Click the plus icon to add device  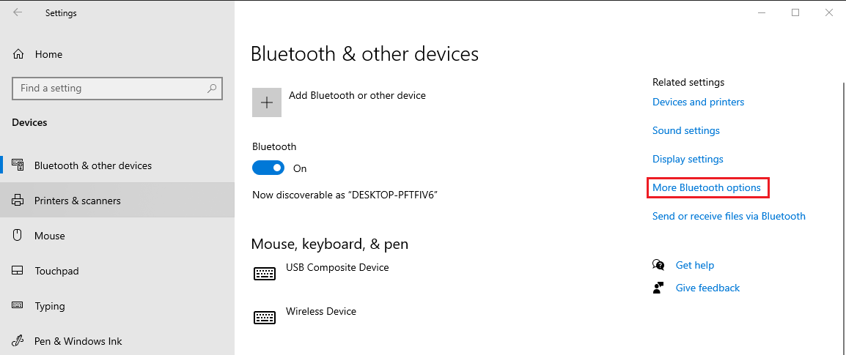click(x=267, y=102)
